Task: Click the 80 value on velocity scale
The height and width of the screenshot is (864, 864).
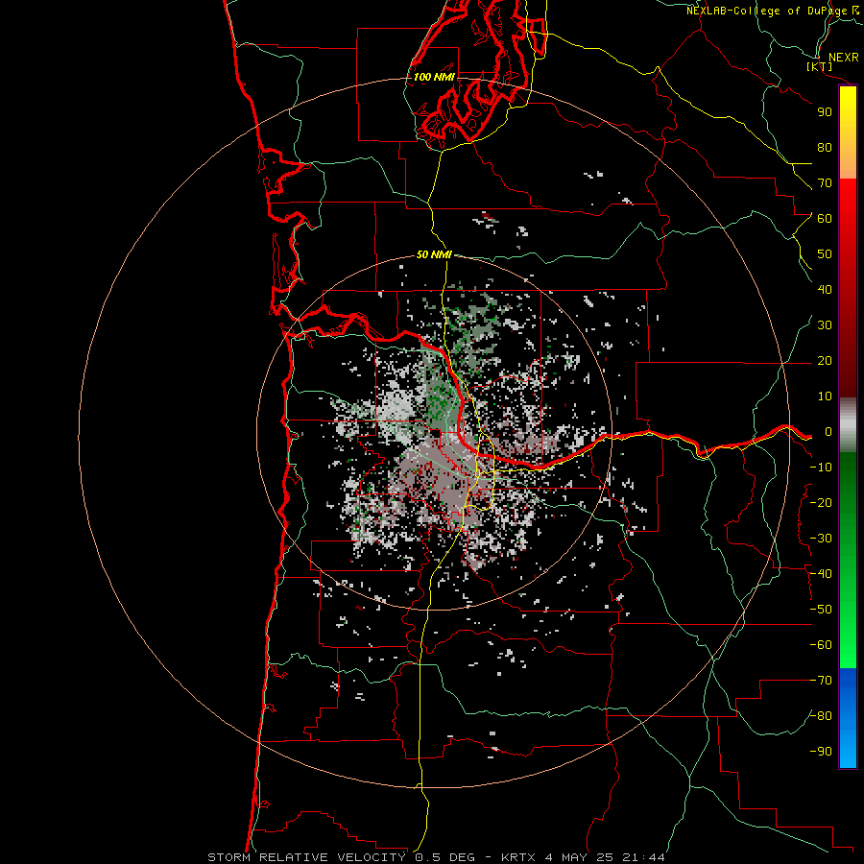Action: pos(825,148)
